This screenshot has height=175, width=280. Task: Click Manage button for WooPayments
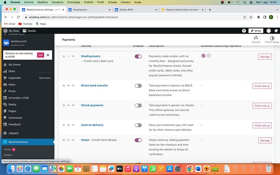click(x=265, y=57)
